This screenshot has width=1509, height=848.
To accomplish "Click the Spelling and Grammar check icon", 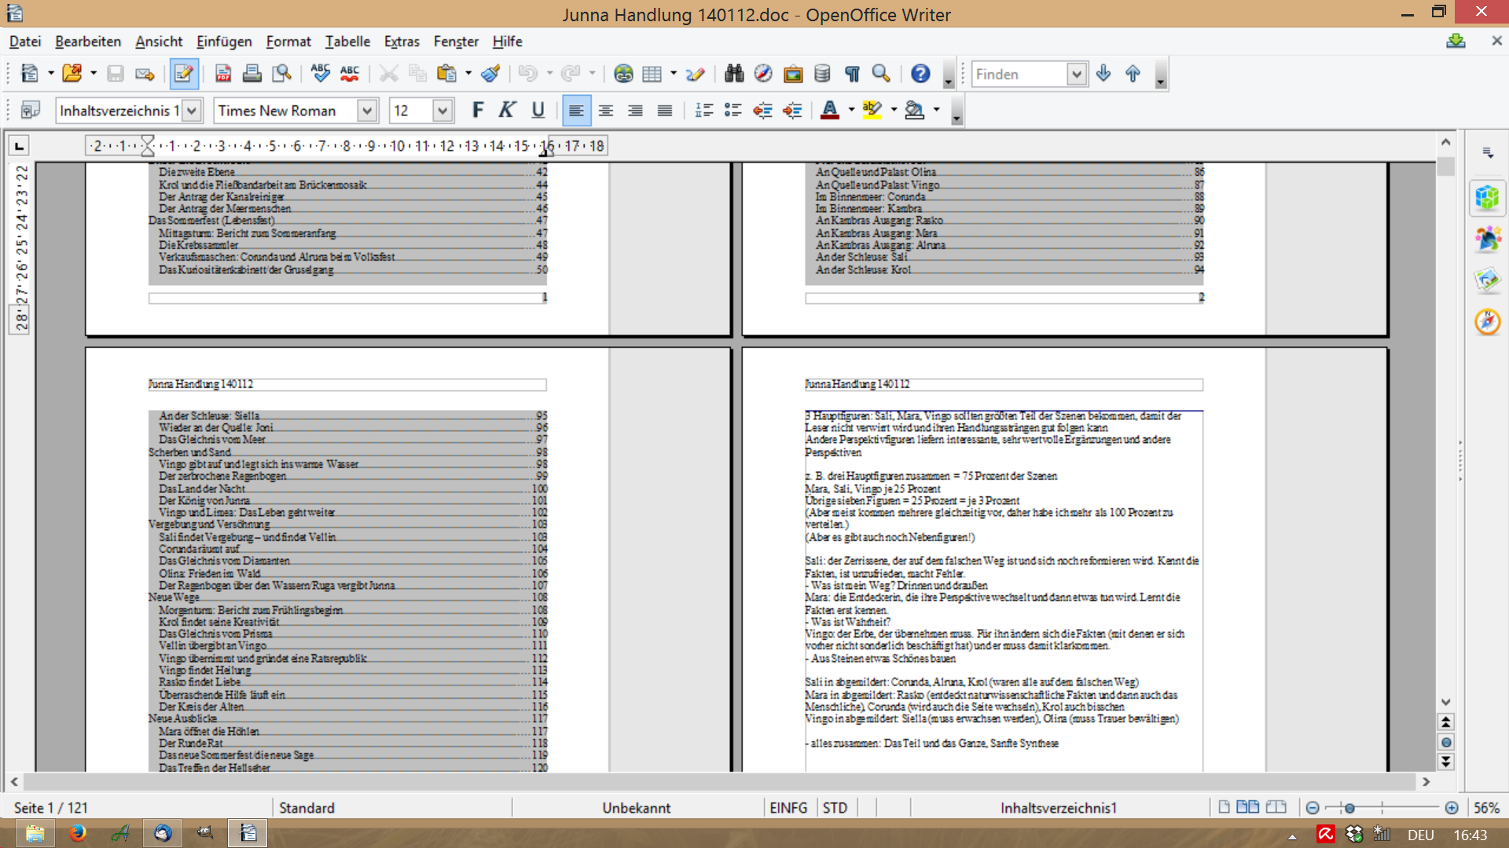I will 320,74.
